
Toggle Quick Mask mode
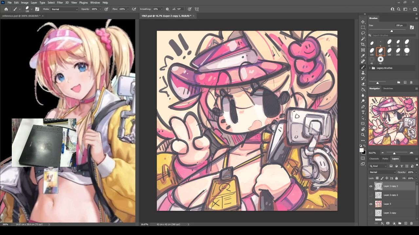pos(363,158)
